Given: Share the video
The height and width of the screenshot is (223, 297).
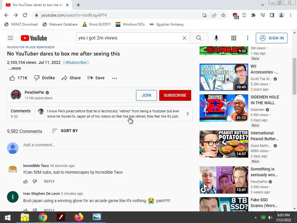Looking at the screenshot, I should coord(71,78).
